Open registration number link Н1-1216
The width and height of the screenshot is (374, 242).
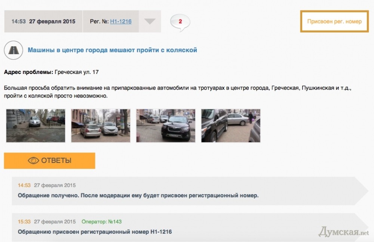[x=121, y=21]
